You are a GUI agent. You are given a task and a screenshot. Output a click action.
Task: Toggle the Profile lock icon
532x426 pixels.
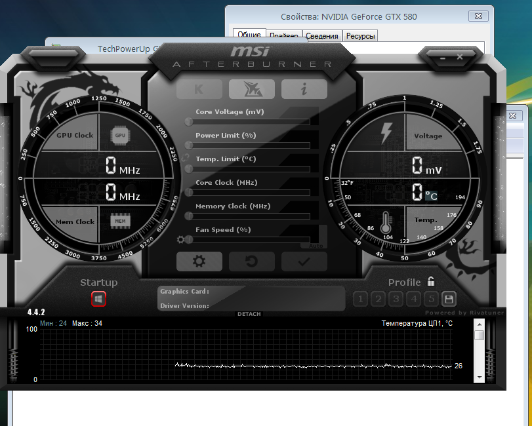431,281
